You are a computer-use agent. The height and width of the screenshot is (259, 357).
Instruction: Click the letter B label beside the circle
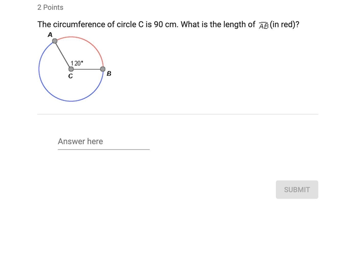(x=109, y=74)
